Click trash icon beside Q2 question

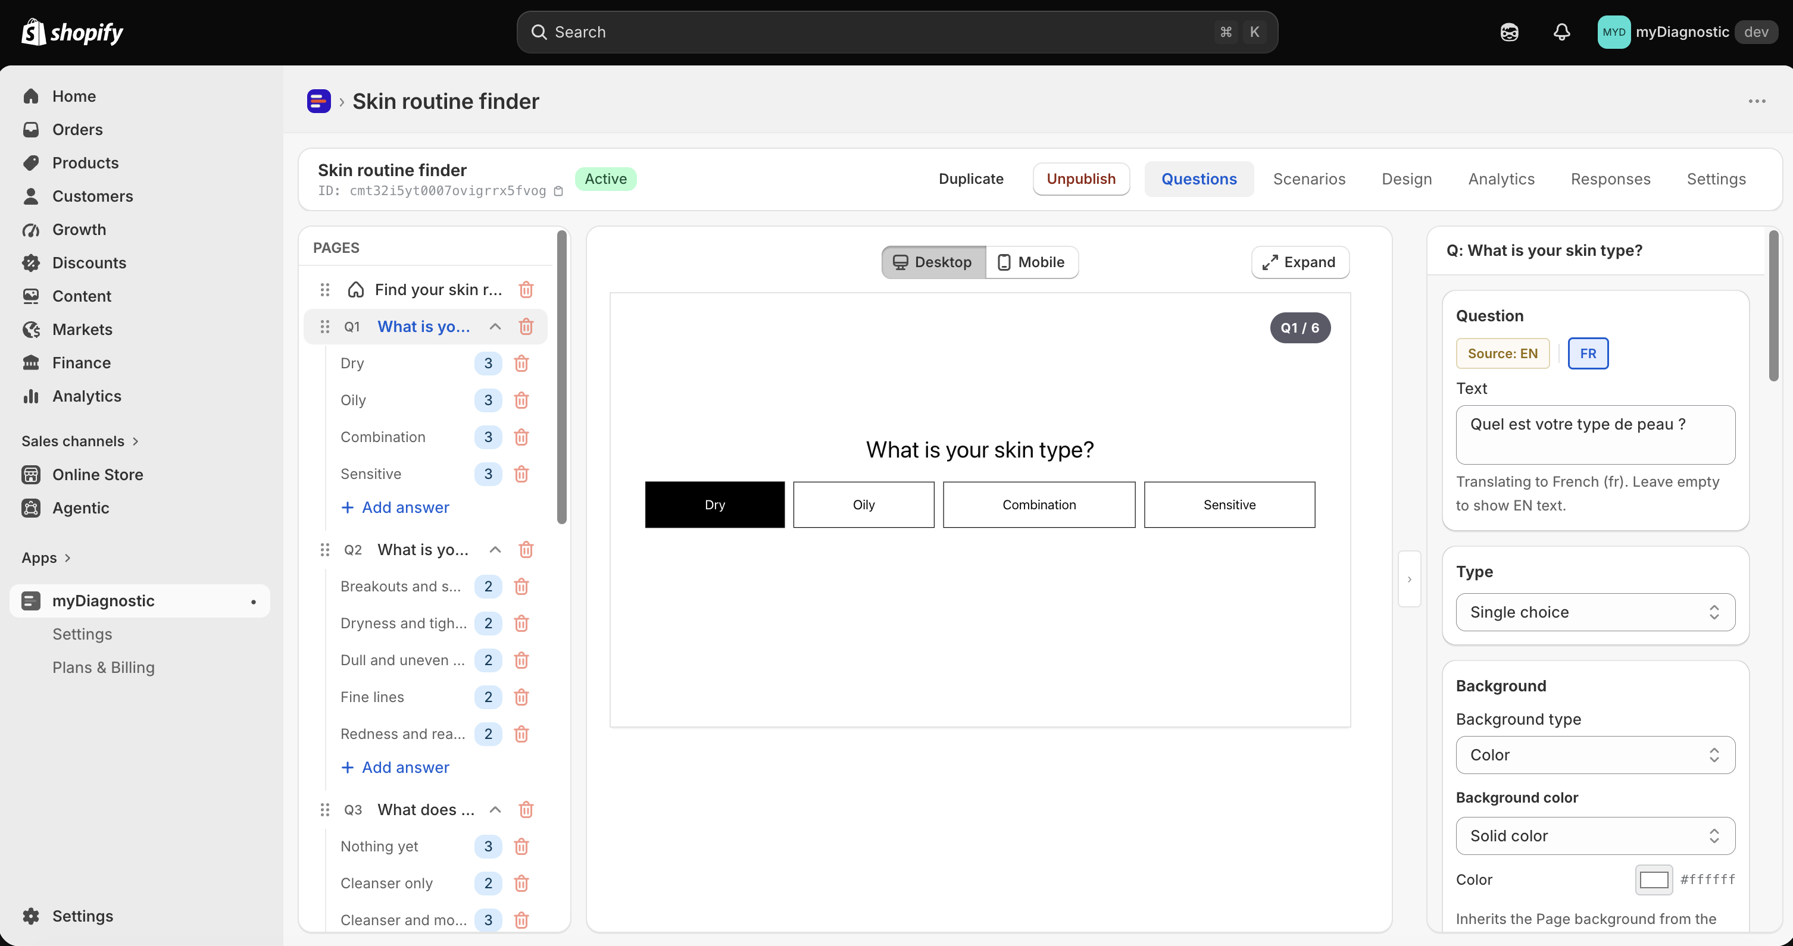click(x=526, y=550)
